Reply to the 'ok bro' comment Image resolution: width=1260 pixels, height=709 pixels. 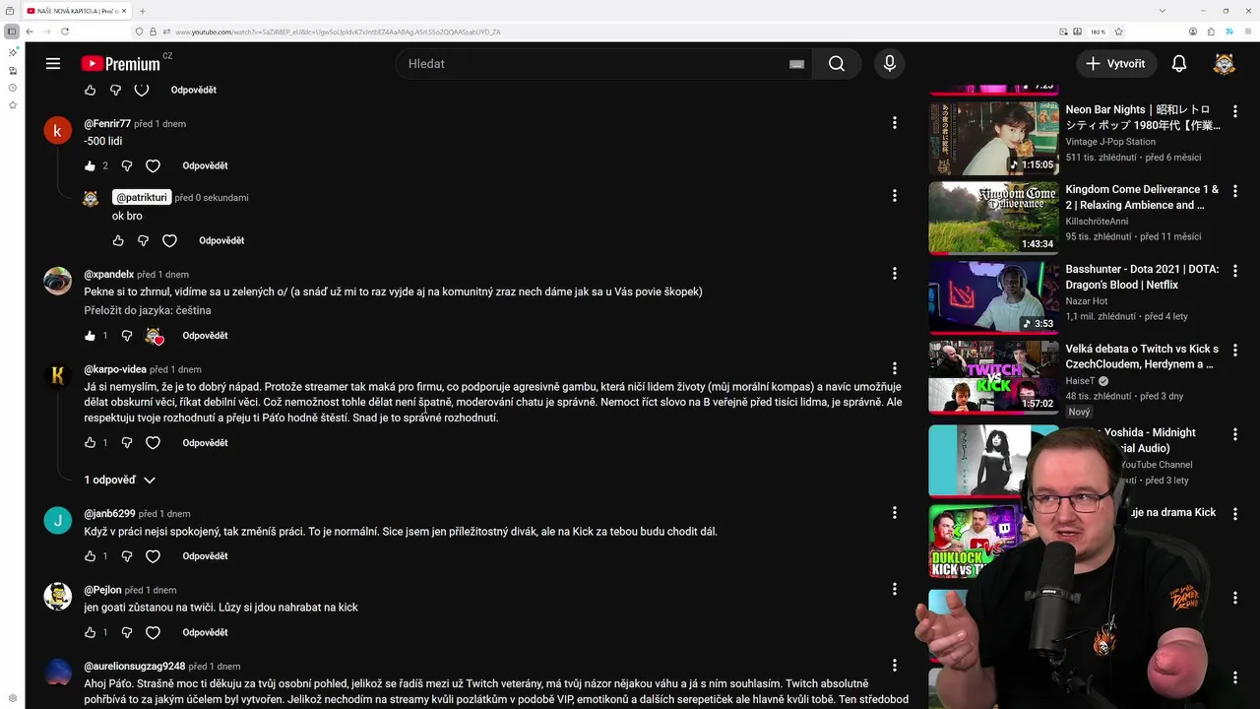point(221,240)
